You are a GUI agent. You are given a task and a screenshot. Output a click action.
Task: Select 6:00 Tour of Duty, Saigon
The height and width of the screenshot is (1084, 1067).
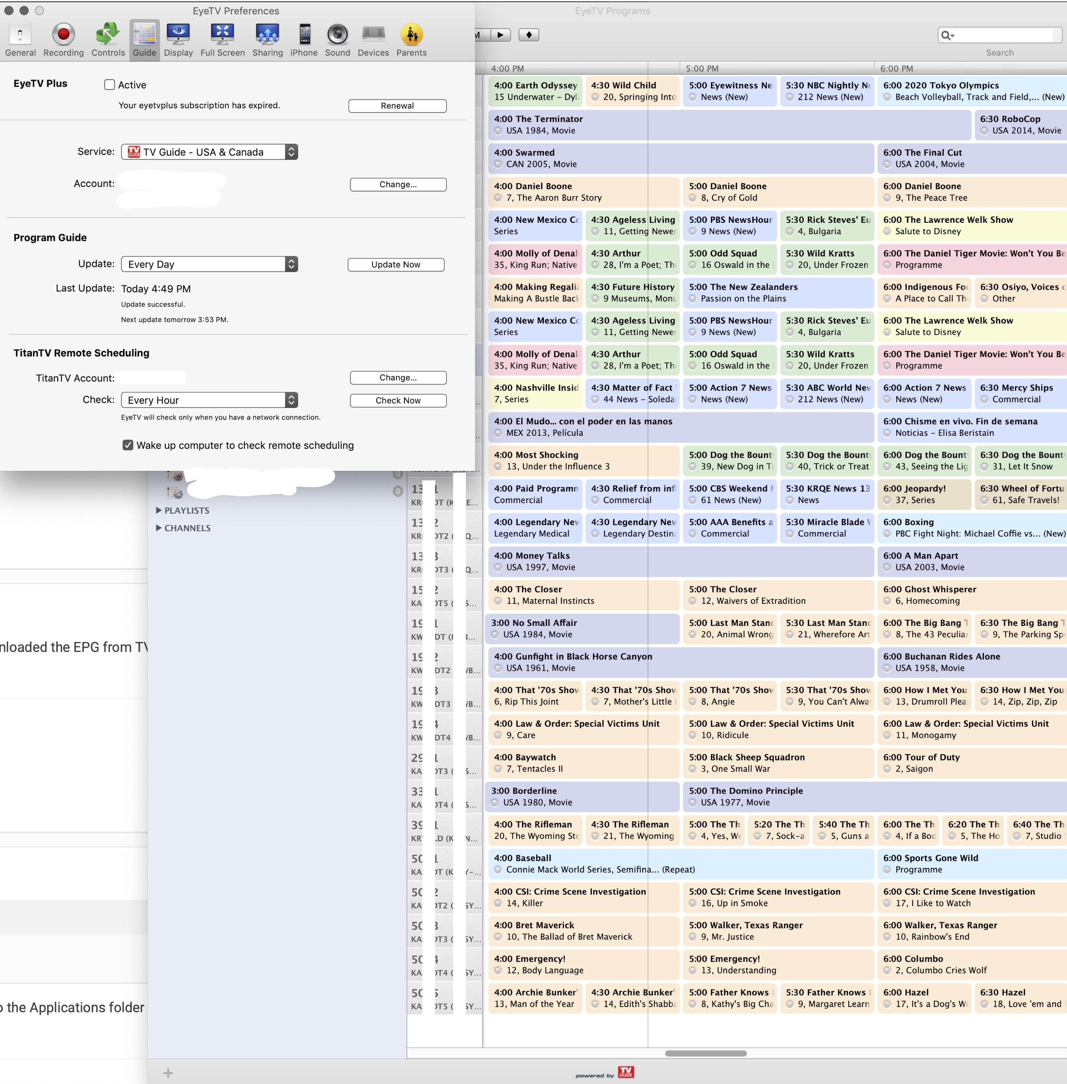tap(973, 763)
